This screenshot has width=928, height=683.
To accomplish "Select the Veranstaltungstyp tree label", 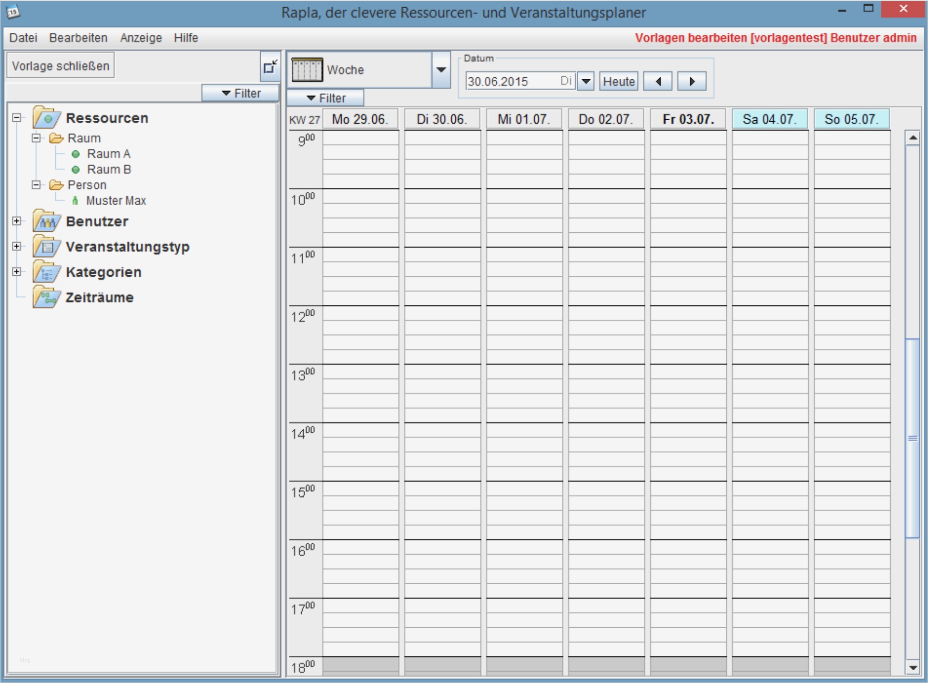I will (128, 247).
